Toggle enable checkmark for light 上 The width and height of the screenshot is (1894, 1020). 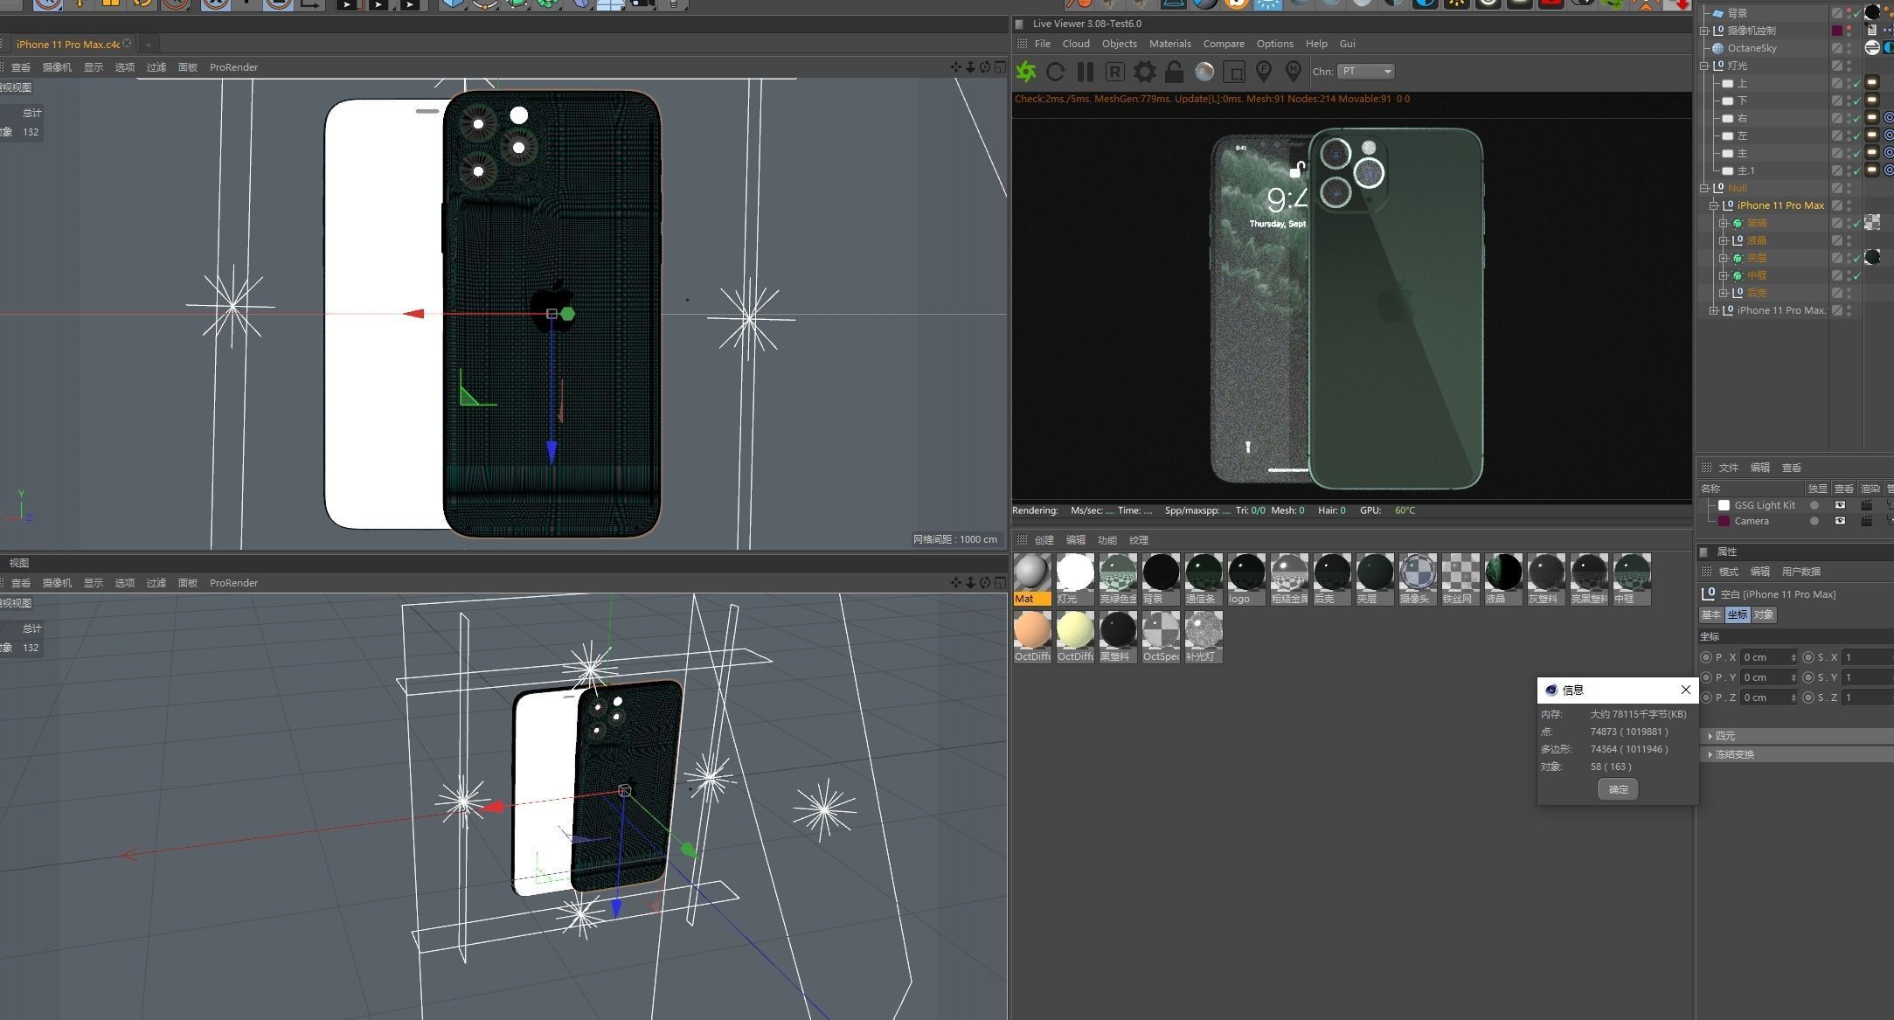click(1856, 84)
